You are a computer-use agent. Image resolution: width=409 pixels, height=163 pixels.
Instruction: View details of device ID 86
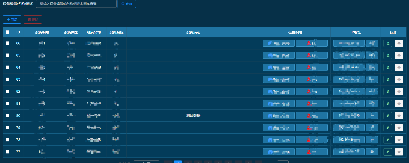(399, 43)
